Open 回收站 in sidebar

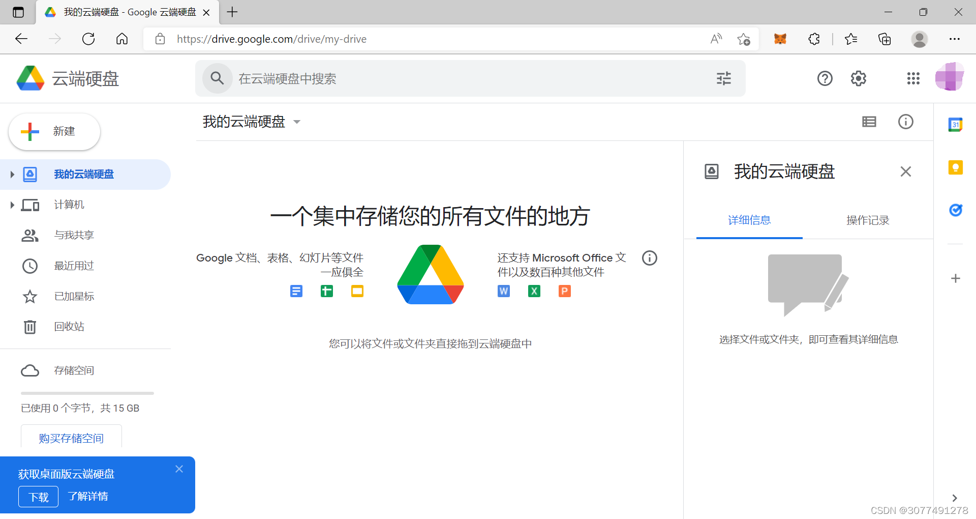pos(85,327)
